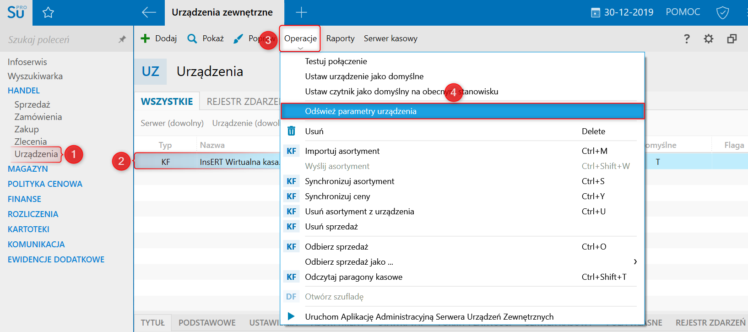Choose Odśwież parametry urządzenia

pos(462,111)
